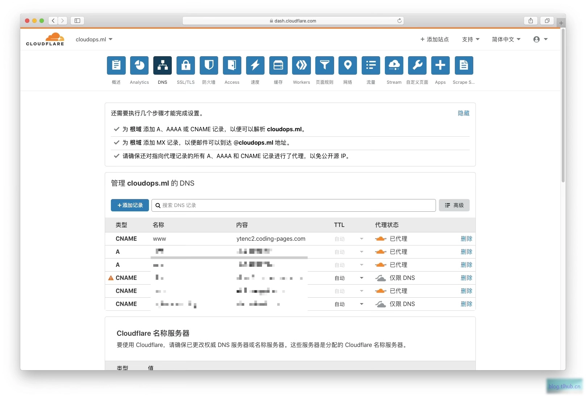Click the 类型 column header
Screen dimensions: 586x397
click(x=121, y=225)
